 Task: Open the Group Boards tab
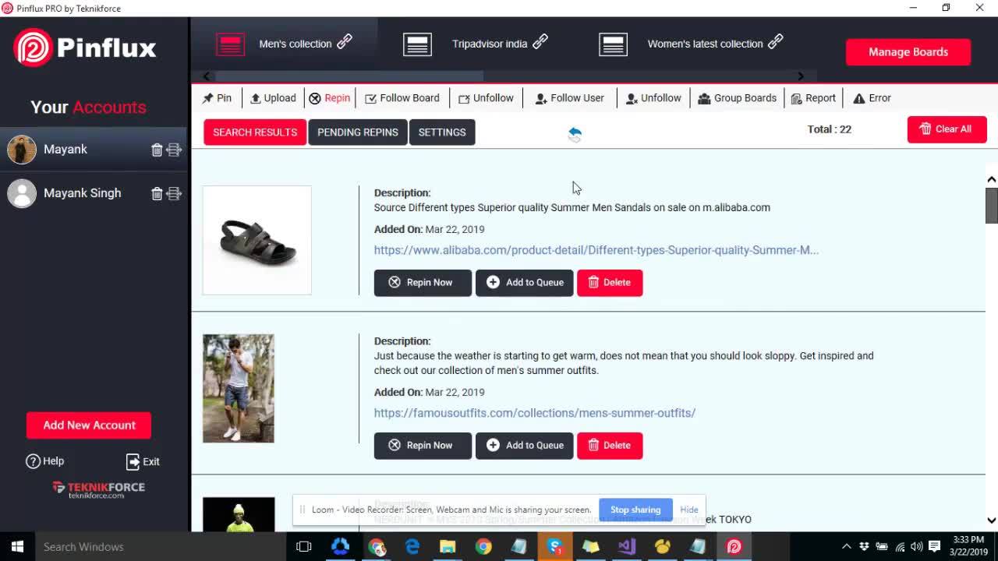click(738, 98)
